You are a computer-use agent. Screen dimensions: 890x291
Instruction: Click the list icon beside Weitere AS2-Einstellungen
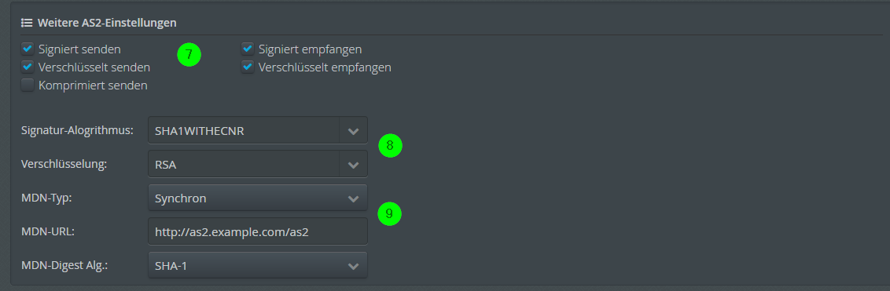pos(26,24)
